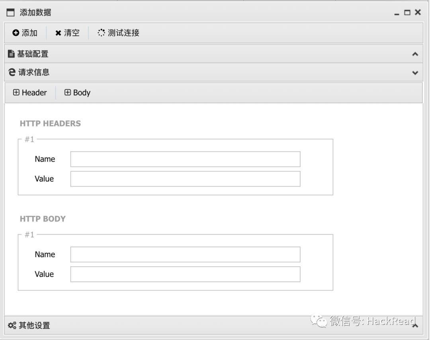Viewport: 430px width, 340px height.
Task: Click the plus icon beside 添加
Action: coord(16,33)
